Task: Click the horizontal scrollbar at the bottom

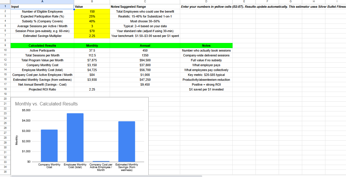Action: click(x=107, y=176)
